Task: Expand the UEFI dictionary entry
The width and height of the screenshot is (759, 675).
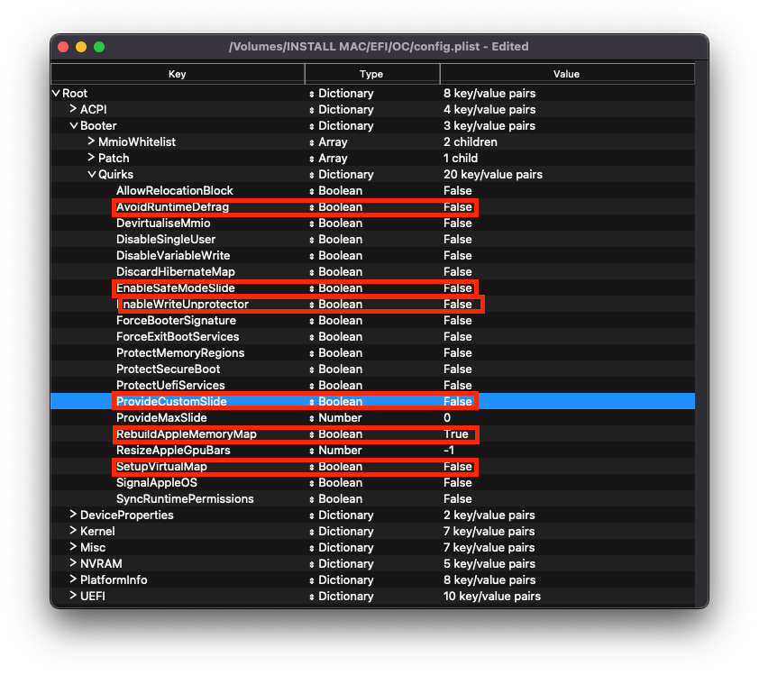Action: pos(74,597)
